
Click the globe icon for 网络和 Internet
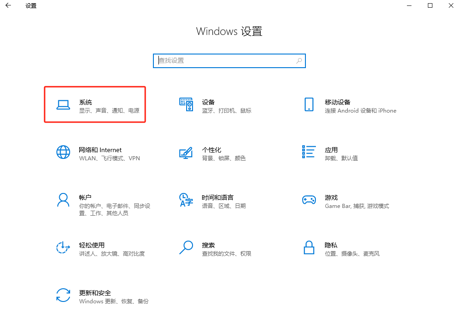click(63, 153)
